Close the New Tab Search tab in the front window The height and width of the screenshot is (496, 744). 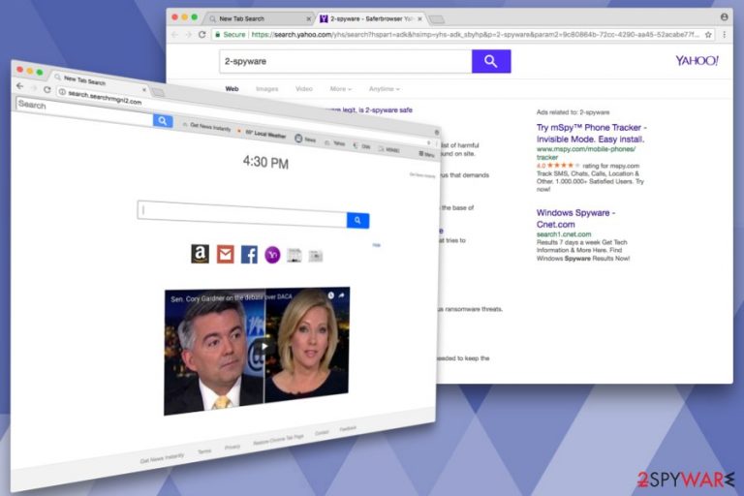tap(144, 89)
